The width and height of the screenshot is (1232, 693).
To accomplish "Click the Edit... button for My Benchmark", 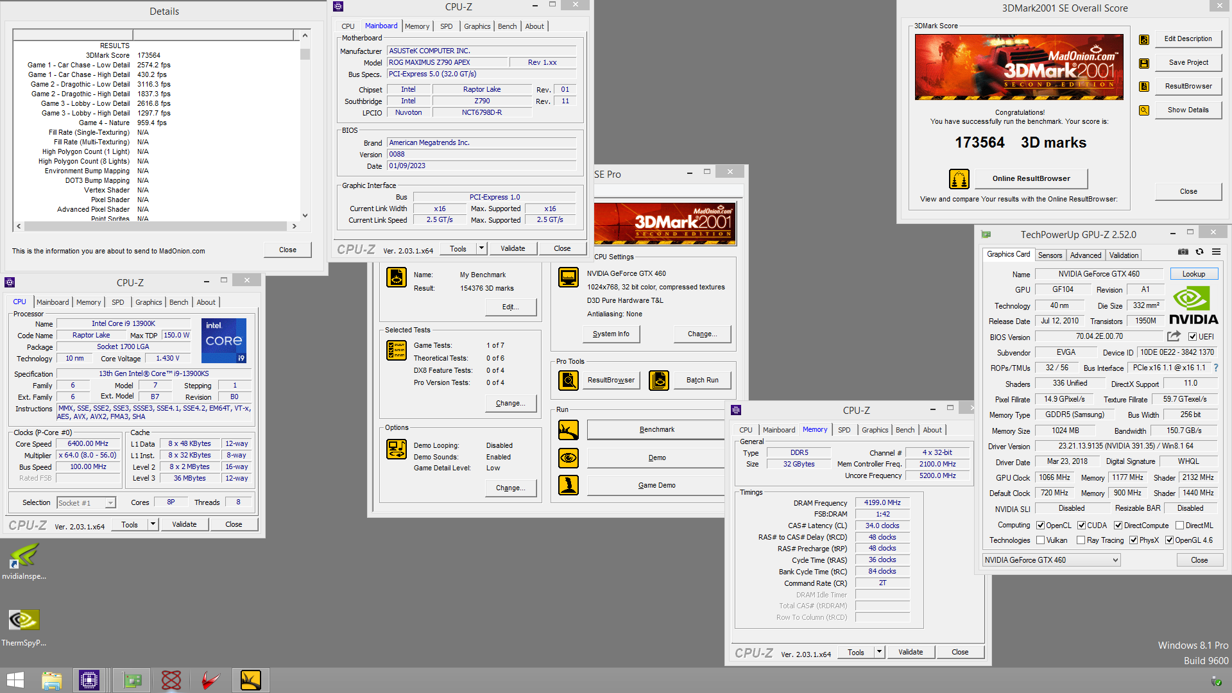I will point(511,307).
